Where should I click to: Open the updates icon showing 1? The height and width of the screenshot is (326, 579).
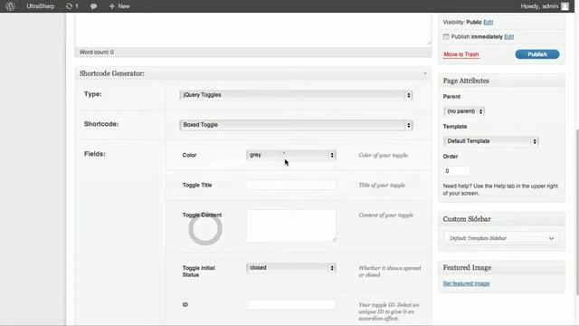pyautogui.click(x=72, y=6)
